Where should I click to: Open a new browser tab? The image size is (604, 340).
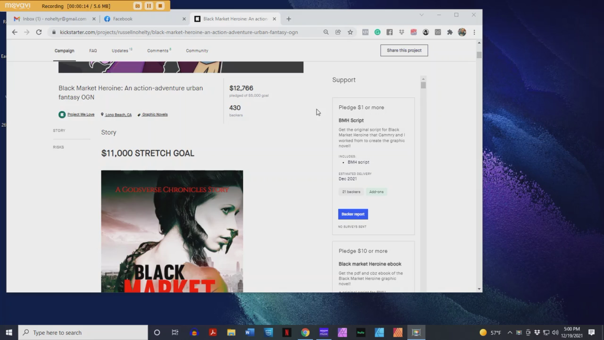(x=289, y=19)
